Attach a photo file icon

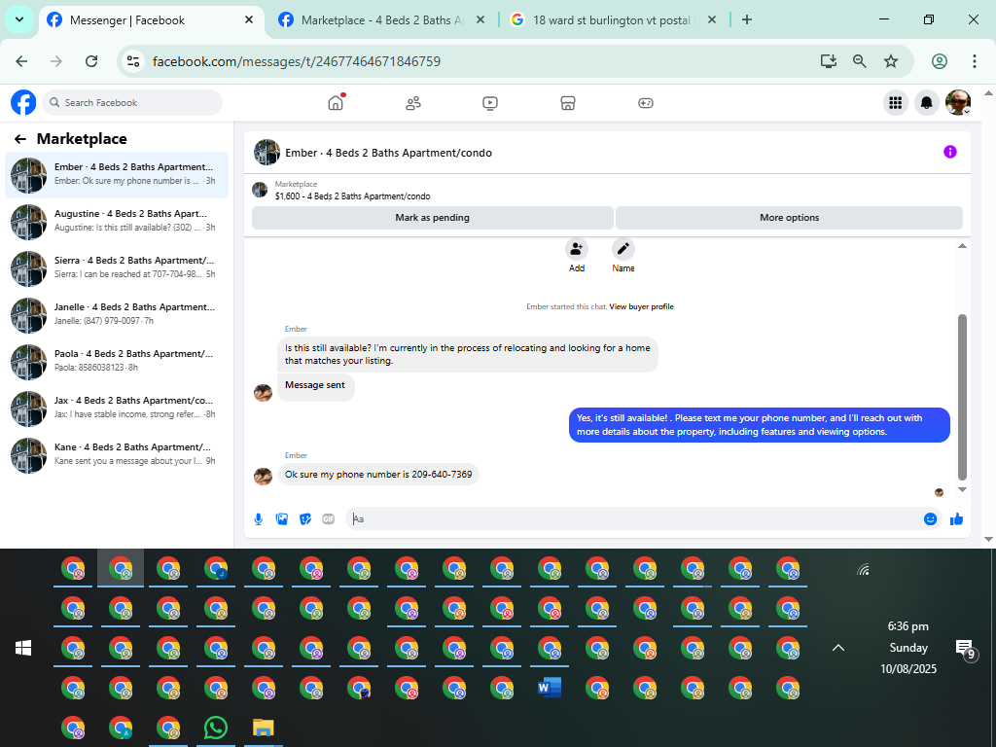click(x=282, y=519)
